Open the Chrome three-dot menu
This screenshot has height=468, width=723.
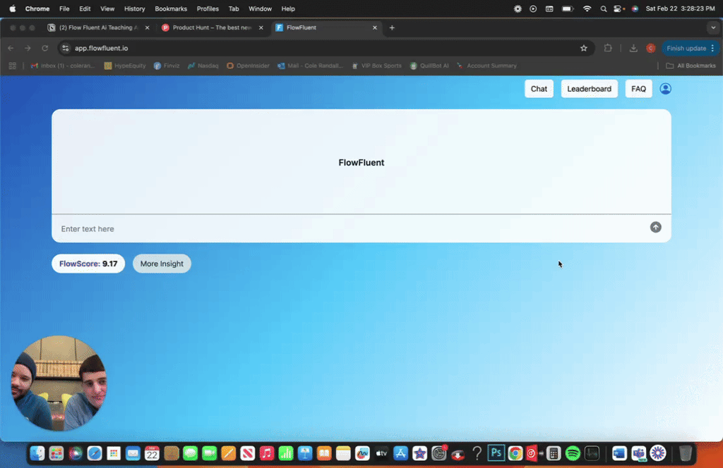pos(712,49)
